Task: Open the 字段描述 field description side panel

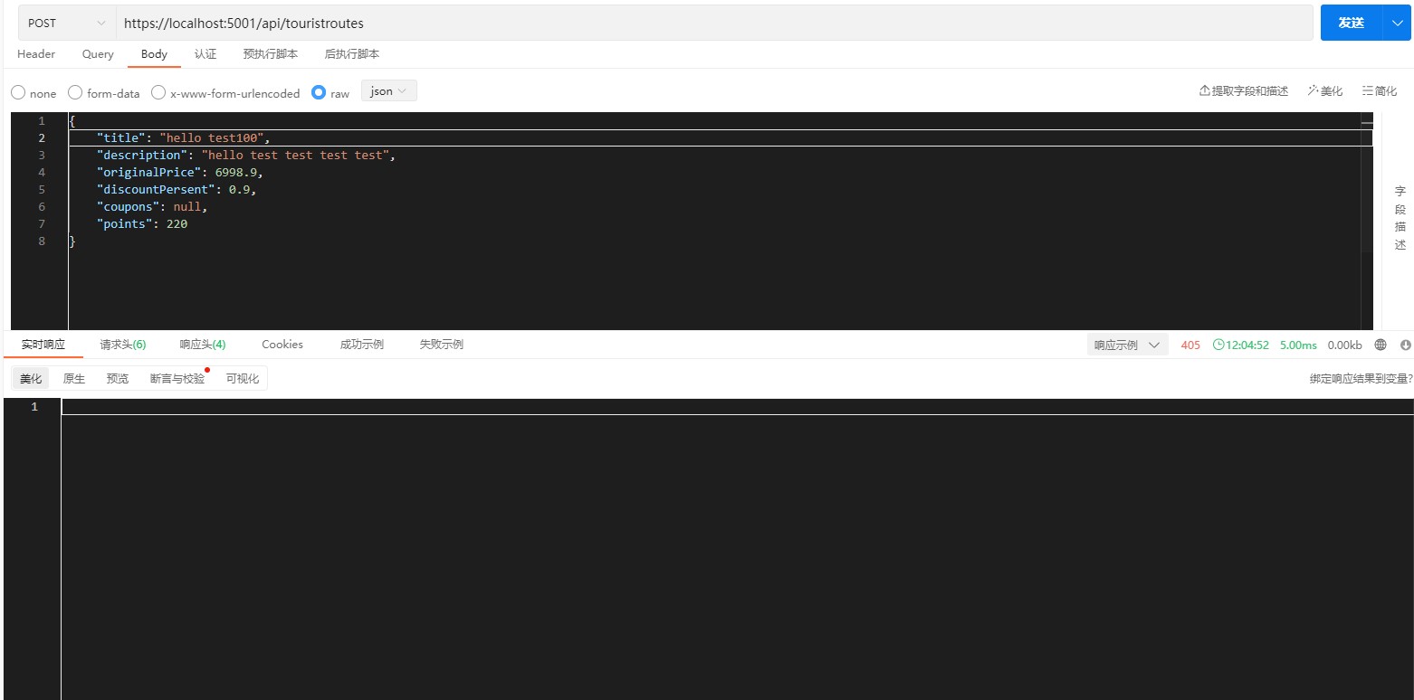Action: coord(1400,218)
